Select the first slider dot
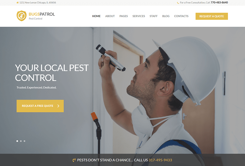 17,141
